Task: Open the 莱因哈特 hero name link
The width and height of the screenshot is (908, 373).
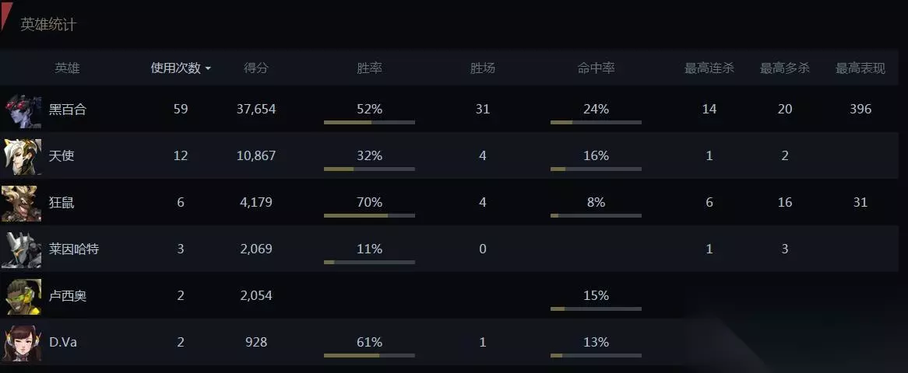Action: tap(74, 249)
